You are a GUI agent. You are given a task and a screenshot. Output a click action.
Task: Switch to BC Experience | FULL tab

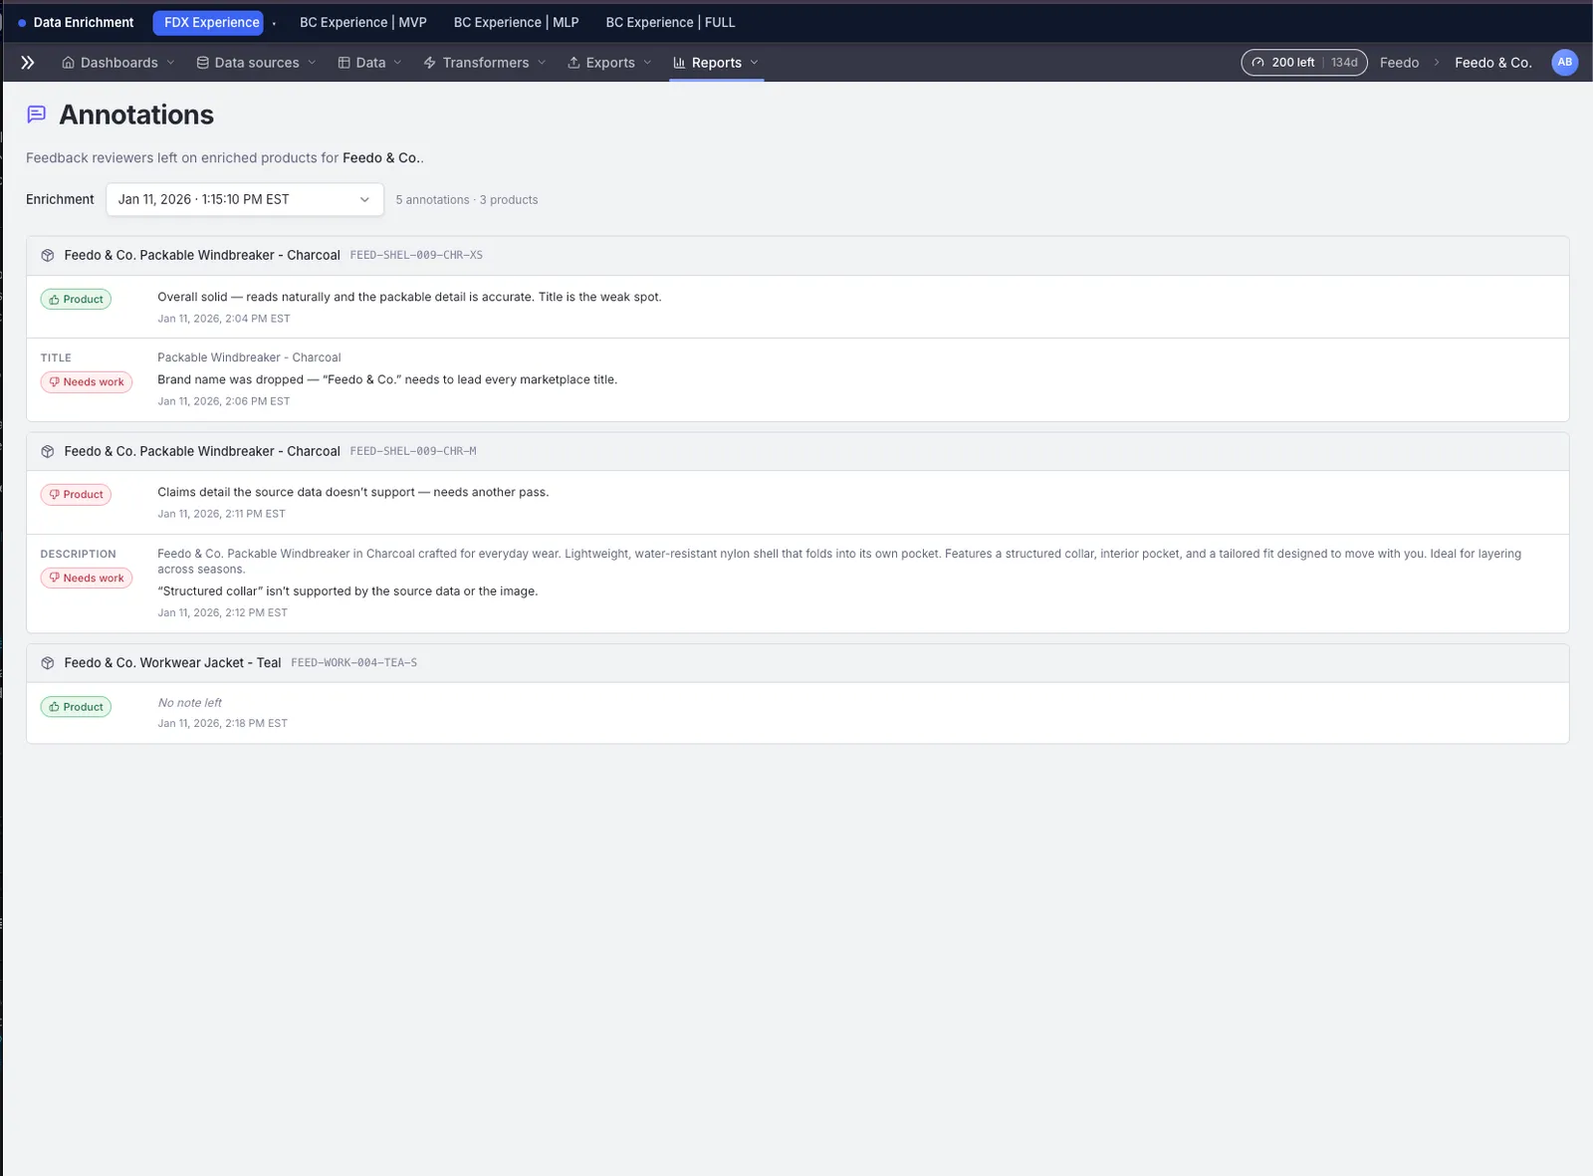point(670,22)
